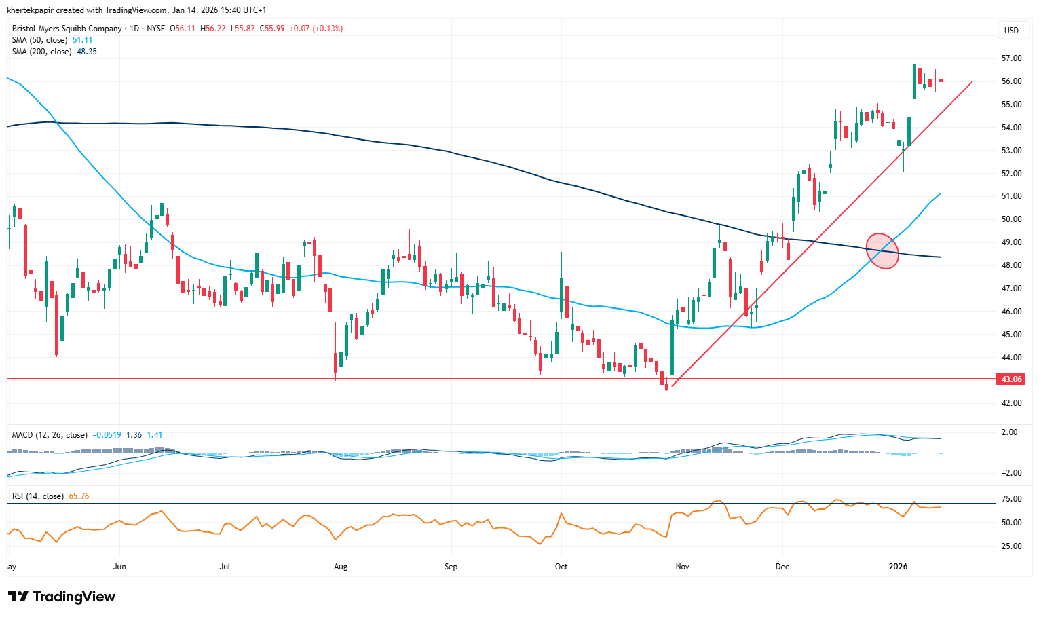Select the MACD (12, 26, close) legend

coord(50,435)
